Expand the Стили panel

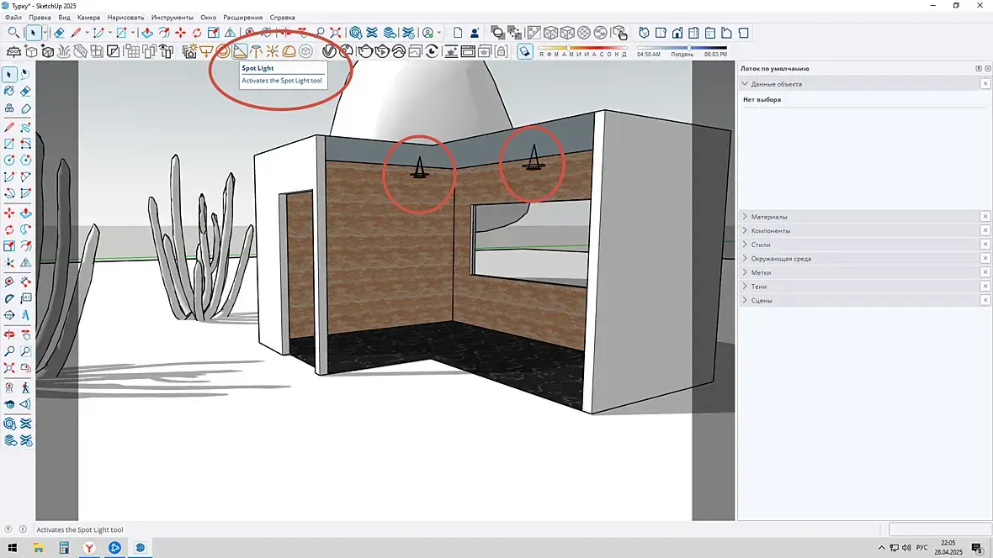[x=745, y=245]
